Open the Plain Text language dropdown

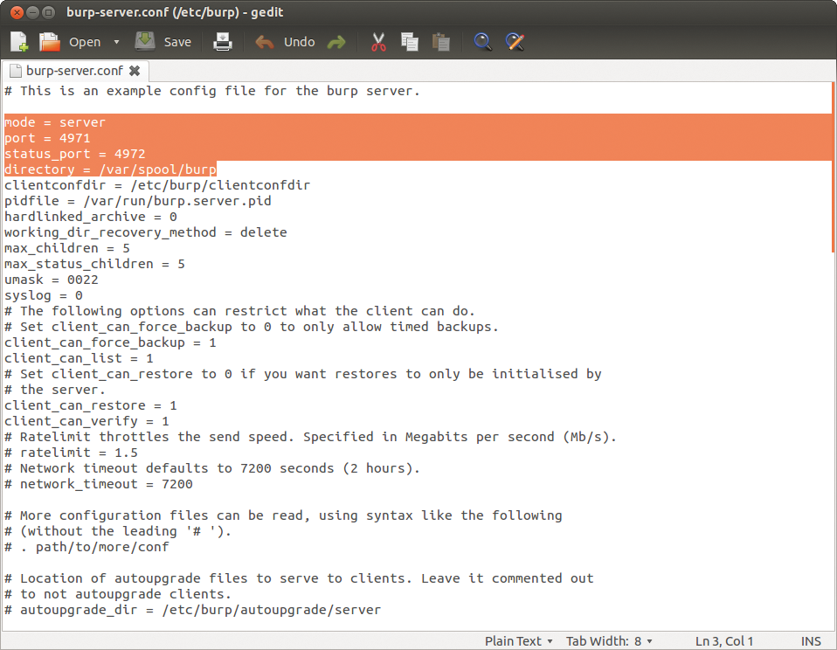point(519,641)
